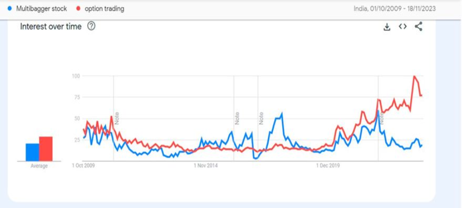Open the India date range filter text

[395, 9]
